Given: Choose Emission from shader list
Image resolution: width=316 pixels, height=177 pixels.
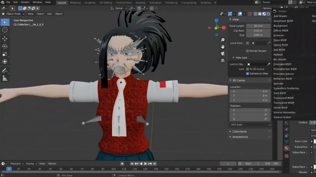Looking at the screenshot, I should point(278,35).
